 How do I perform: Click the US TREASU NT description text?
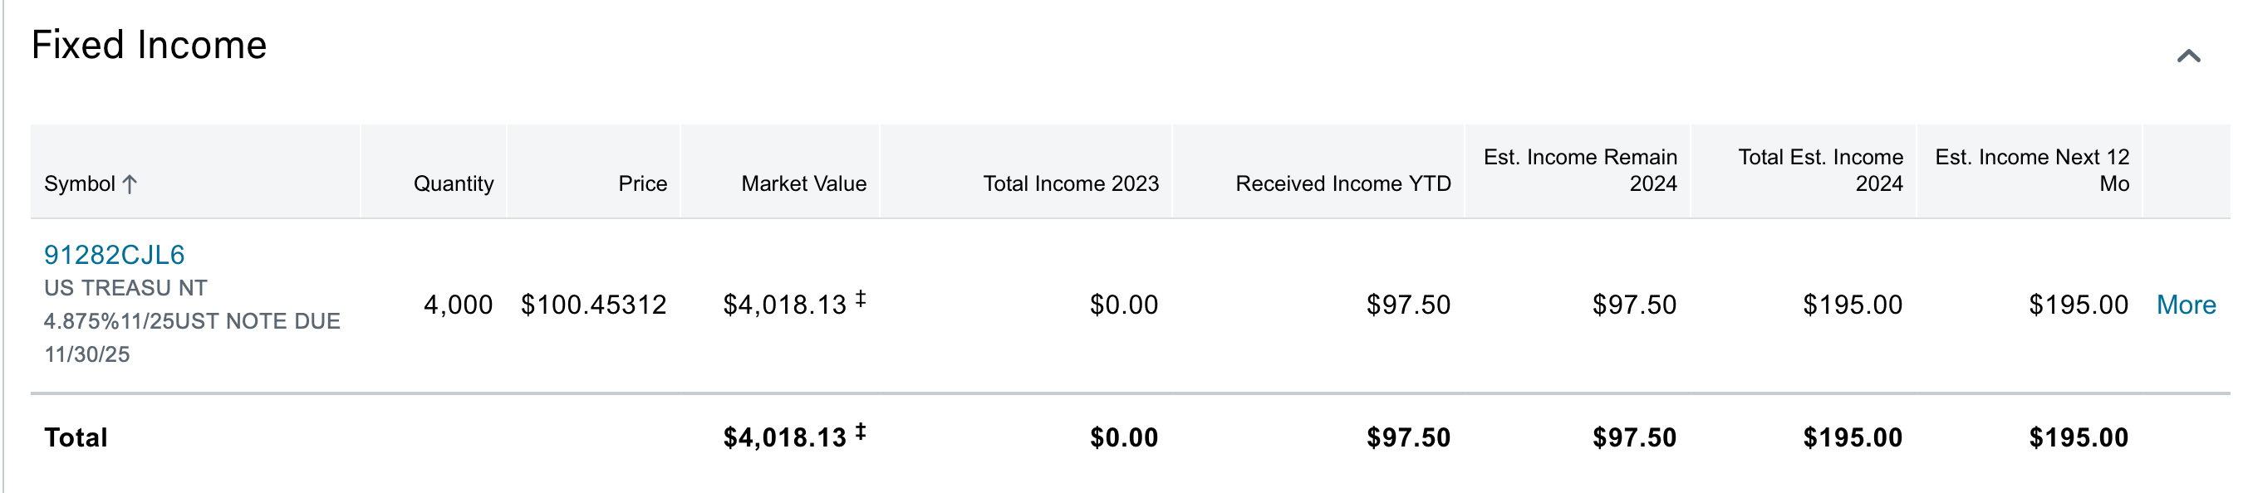tap(125, 288)
